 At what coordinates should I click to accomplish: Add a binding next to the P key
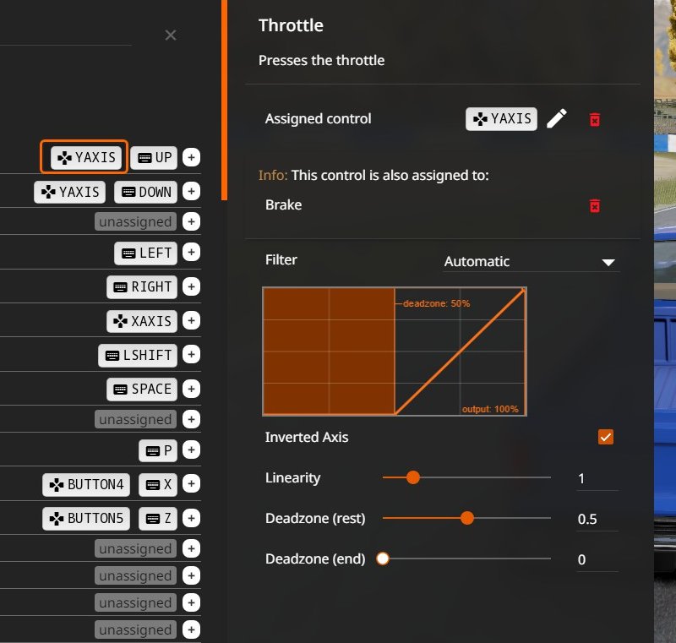[x=192, y=450]
